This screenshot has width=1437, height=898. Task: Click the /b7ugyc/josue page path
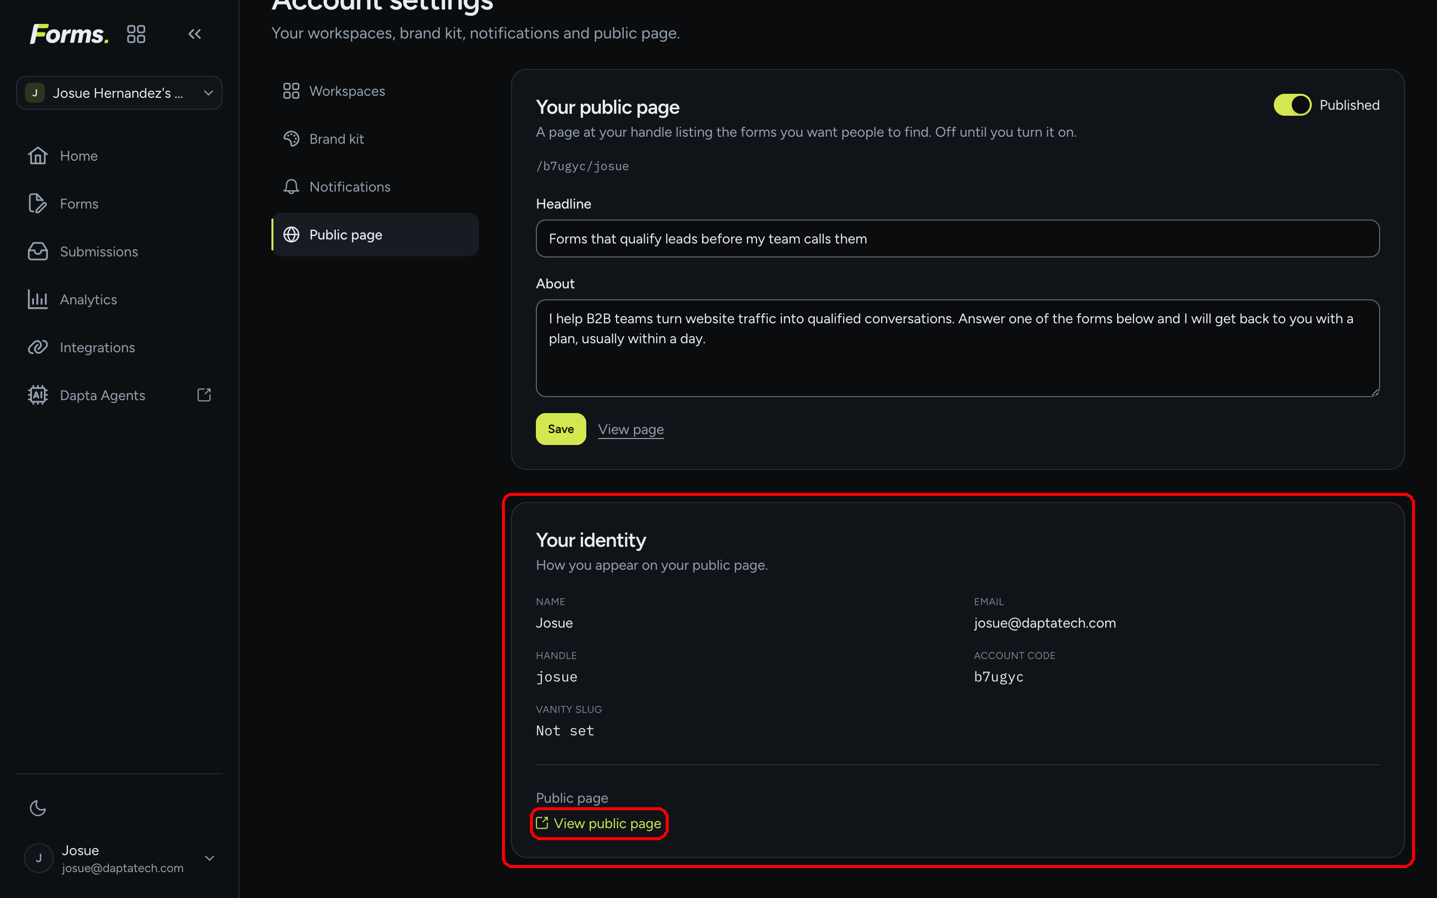[x=582, y=166]
